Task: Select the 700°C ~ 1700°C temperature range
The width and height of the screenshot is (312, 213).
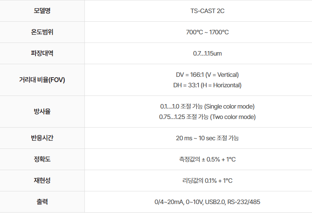Action: pos(207,32)
